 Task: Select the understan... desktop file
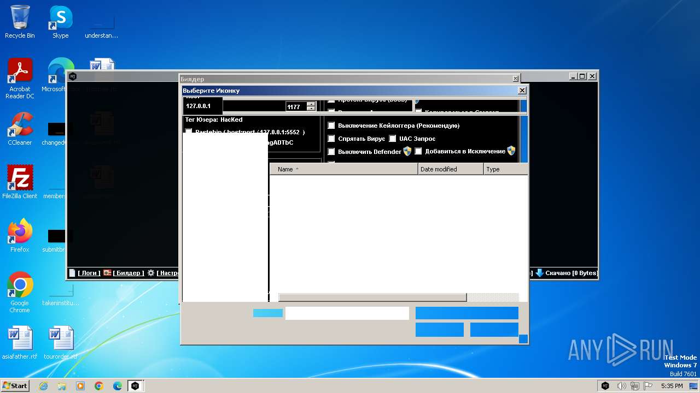point(101,26)
